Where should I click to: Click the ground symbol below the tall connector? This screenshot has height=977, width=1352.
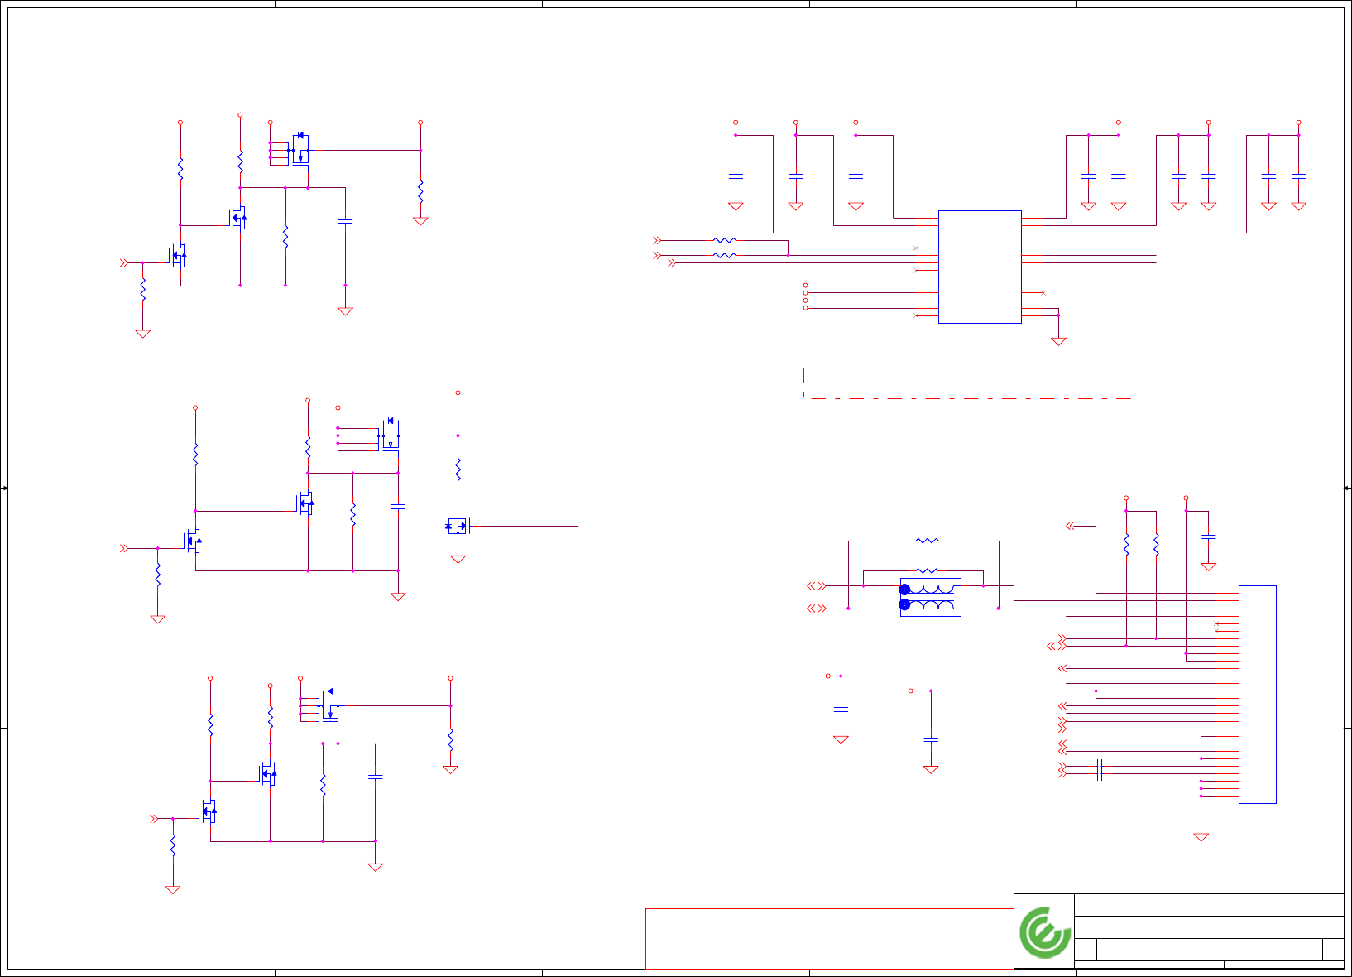[1201, 837]
